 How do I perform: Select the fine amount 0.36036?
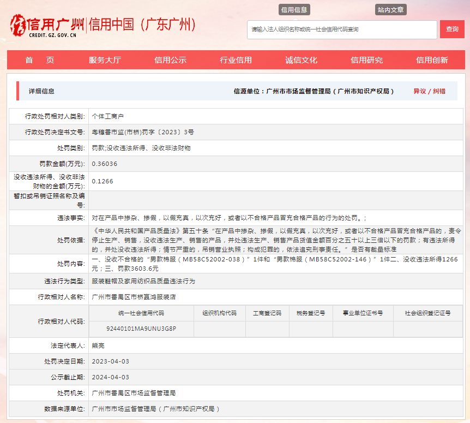[x=104, y=164]
